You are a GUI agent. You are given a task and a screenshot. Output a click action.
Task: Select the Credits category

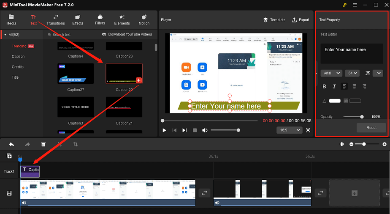tap(17, 67)
